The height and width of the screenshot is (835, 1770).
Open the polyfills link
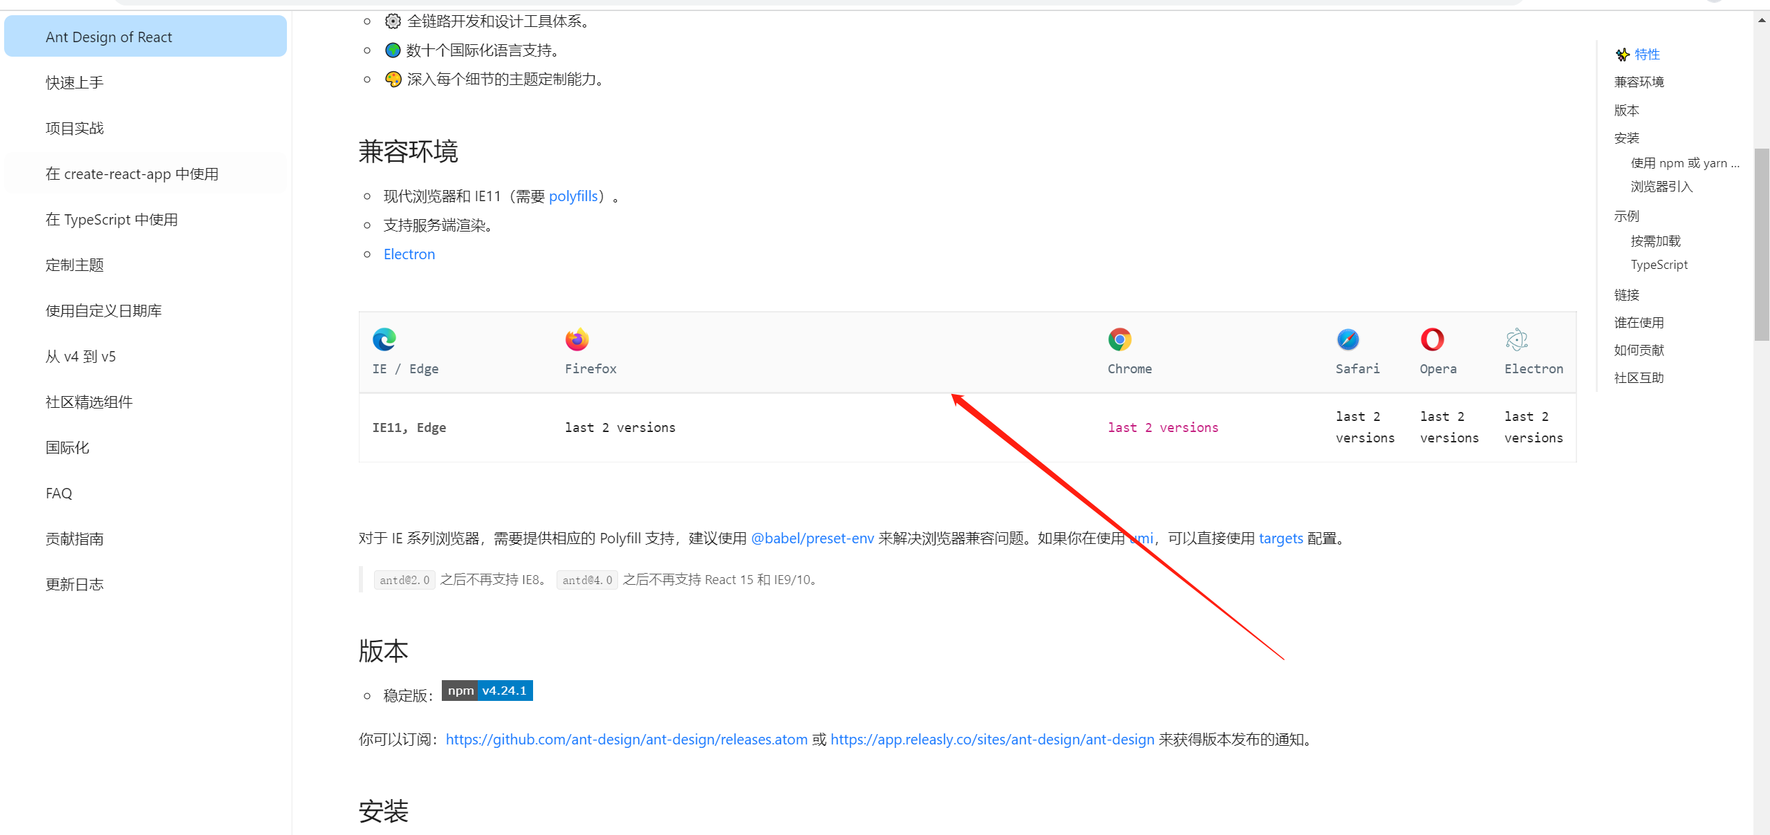click(573, 196)
